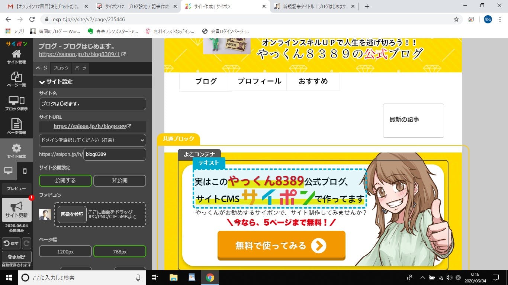Click the block display (ブロック表示) icon
The image size is (508, 285).
tap(16, 103)
